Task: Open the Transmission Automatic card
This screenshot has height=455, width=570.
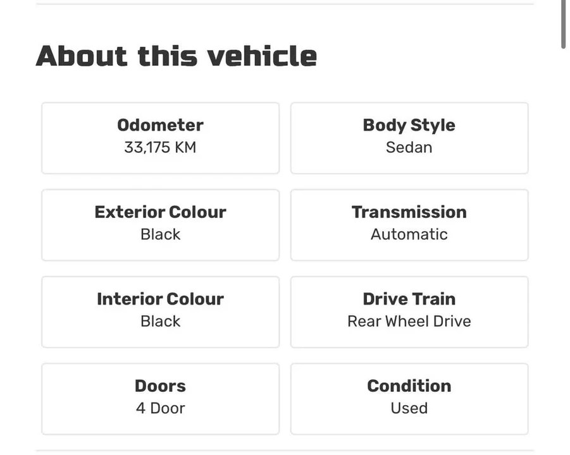Action: [409, 225]
